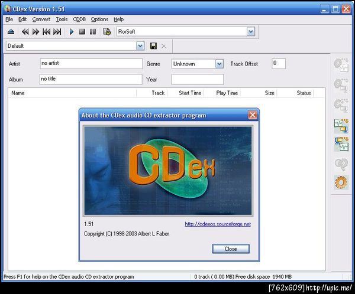Click Extract CD tracks to WAV icon
The height and width of the screenshot is (294, 355).
[341, 65]
